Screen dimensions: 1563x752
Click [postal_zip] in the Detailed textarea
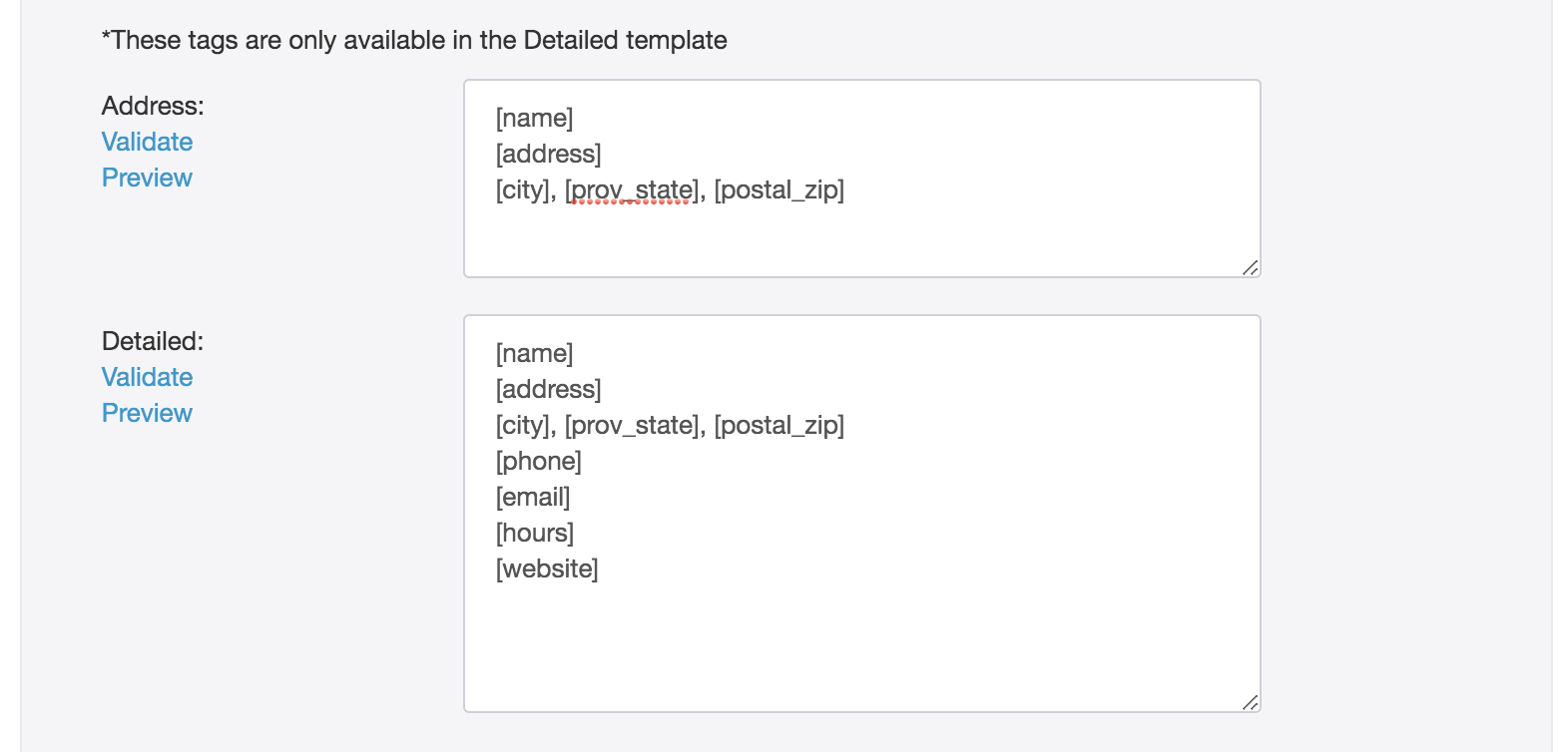click(x=779, y=426)
